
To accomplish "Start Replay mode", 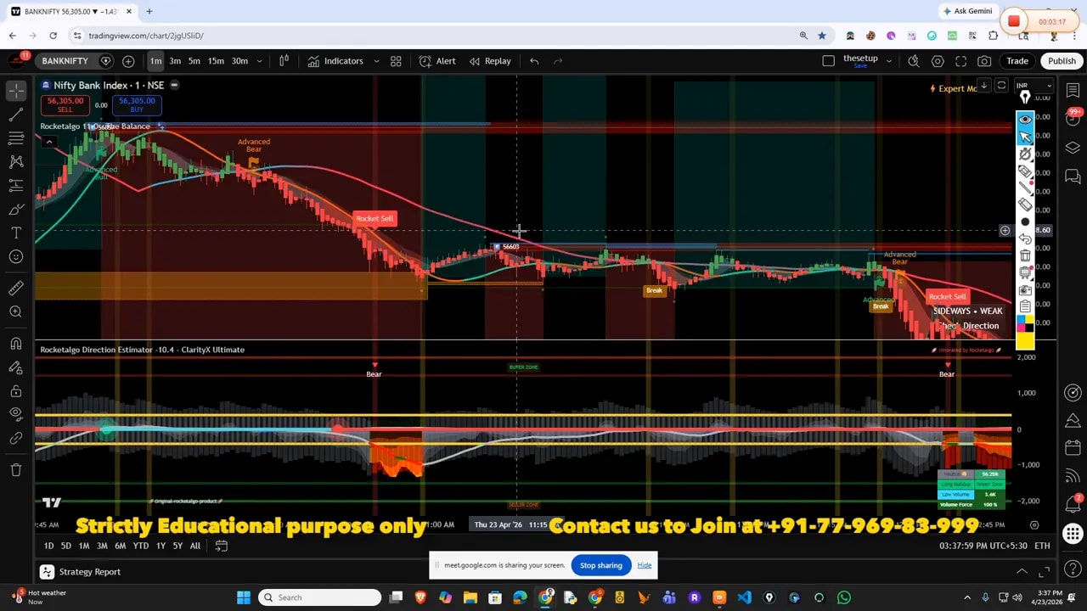I will click(490, 61).
